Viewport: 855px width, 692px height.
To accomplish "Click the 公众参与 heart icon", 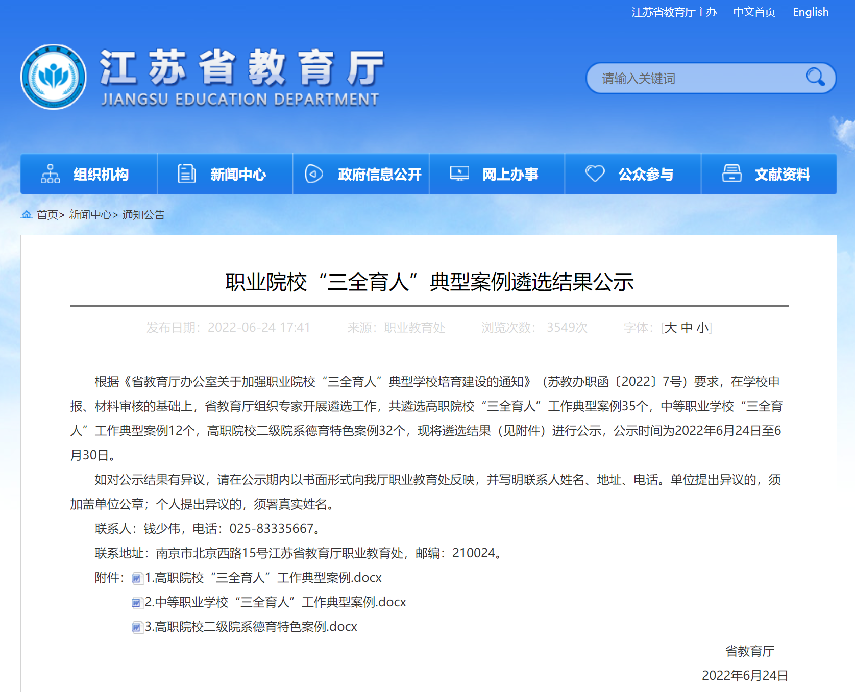I will click(x=595, y=174).
